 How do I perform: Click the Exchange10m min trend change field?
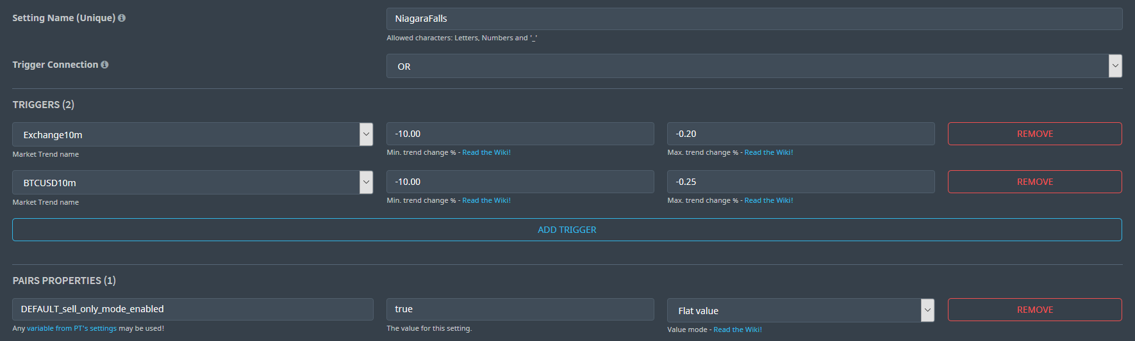tap(520, 134)
